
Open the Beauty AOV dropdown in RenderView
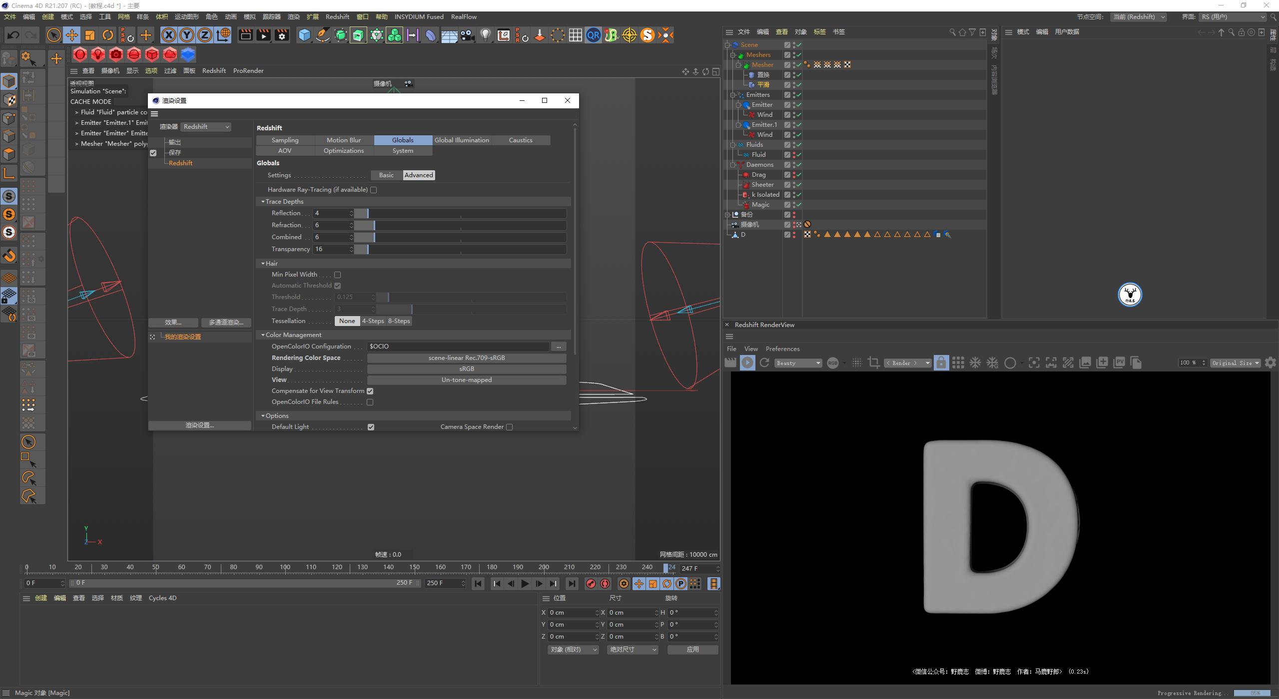797,362
